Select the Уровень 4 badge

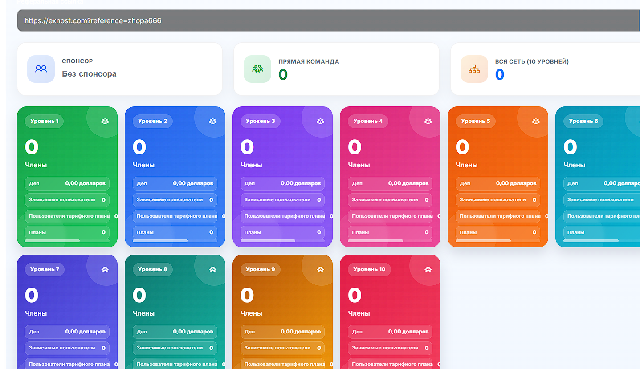(368, 121)
